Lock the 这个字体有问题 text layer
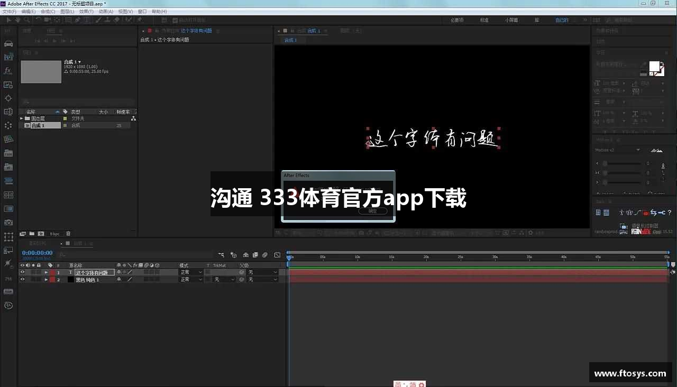 coord(39,272)
